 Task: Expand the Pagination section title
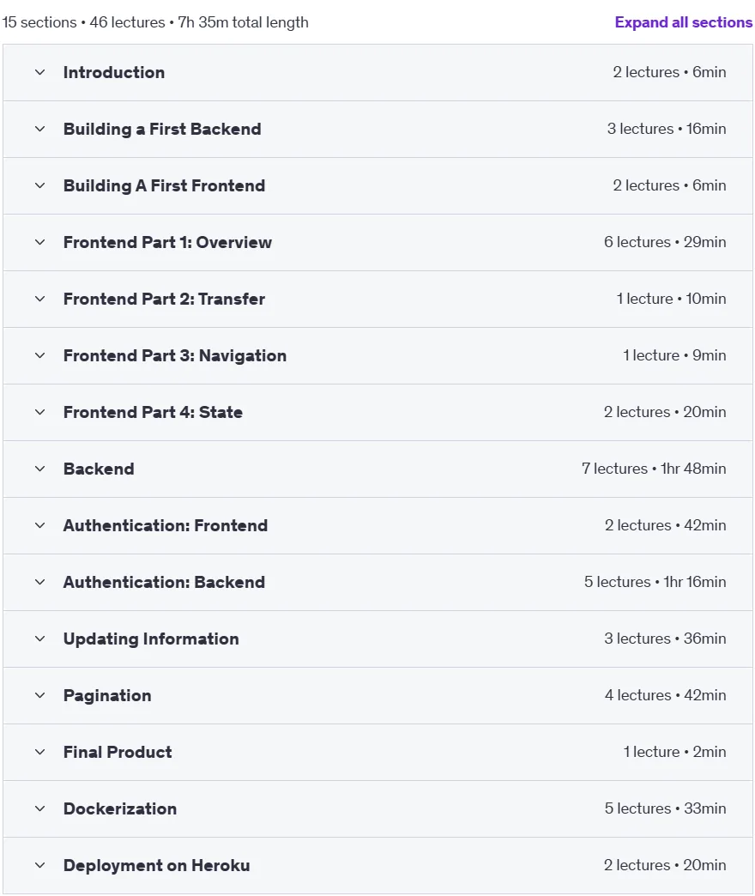(x=107, y=695)
